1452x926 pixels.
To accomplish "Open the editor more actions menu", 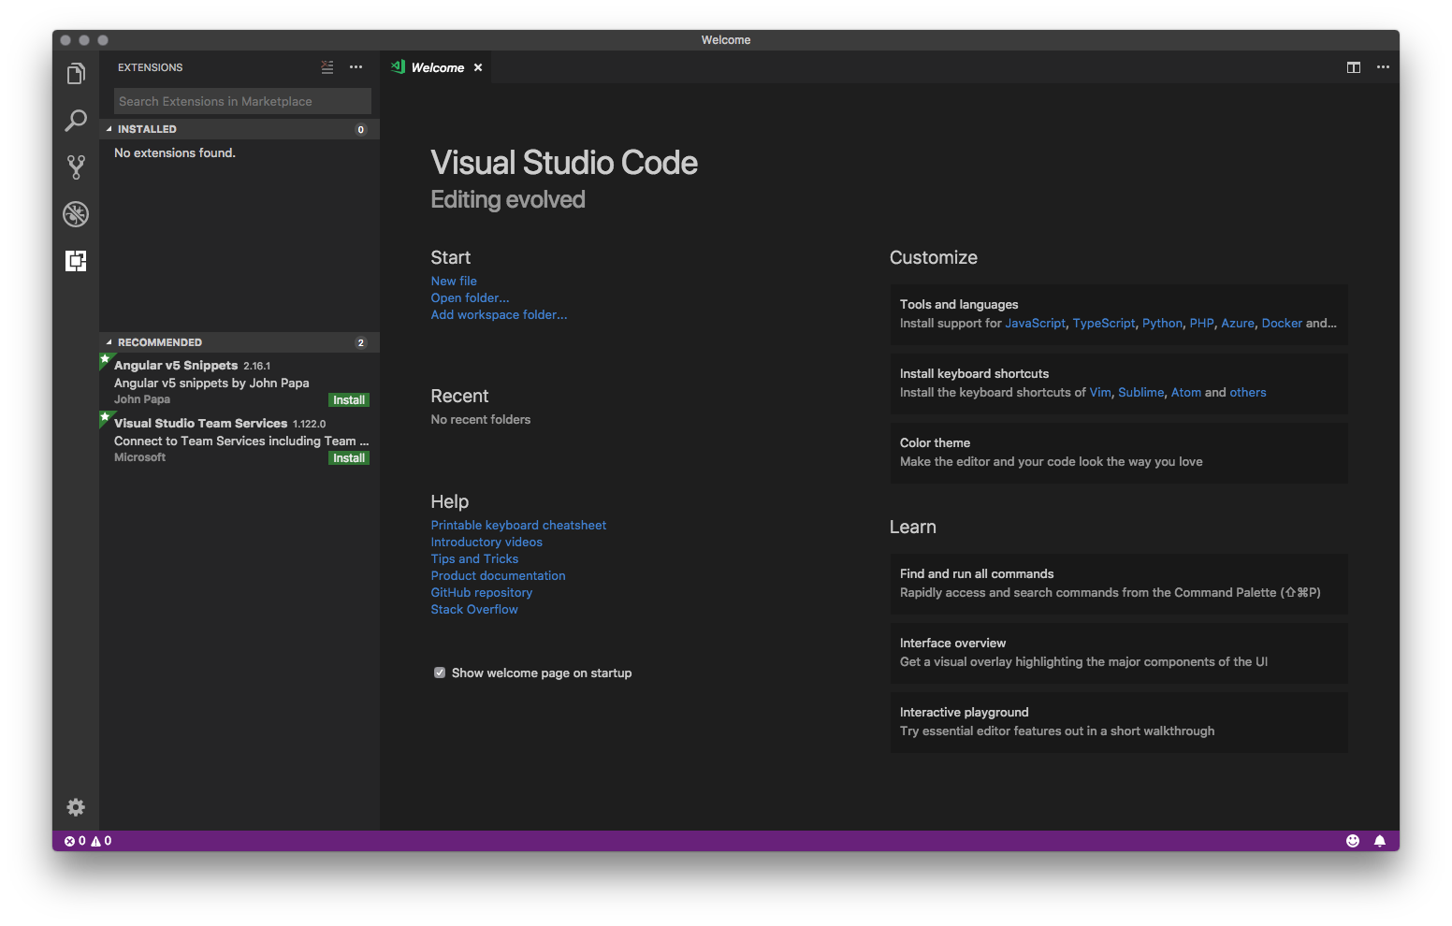I will [x=1383, y=67].
